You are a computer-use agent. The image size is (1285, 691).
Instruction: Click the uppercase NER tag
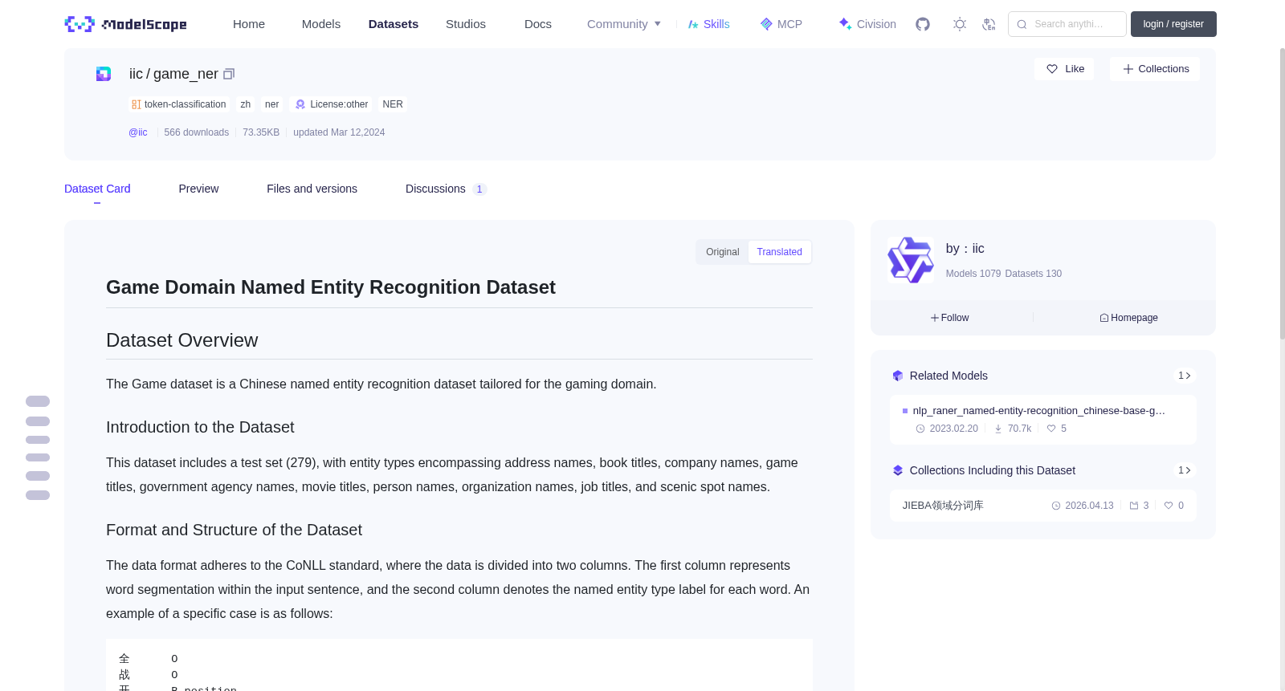point(393,104)
